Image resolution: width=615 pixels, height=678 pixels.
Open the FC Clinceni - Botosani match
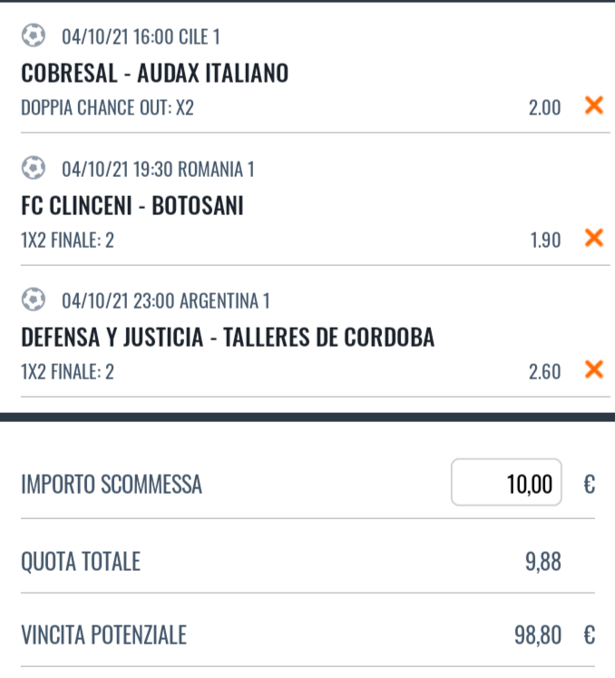(132, 206)
